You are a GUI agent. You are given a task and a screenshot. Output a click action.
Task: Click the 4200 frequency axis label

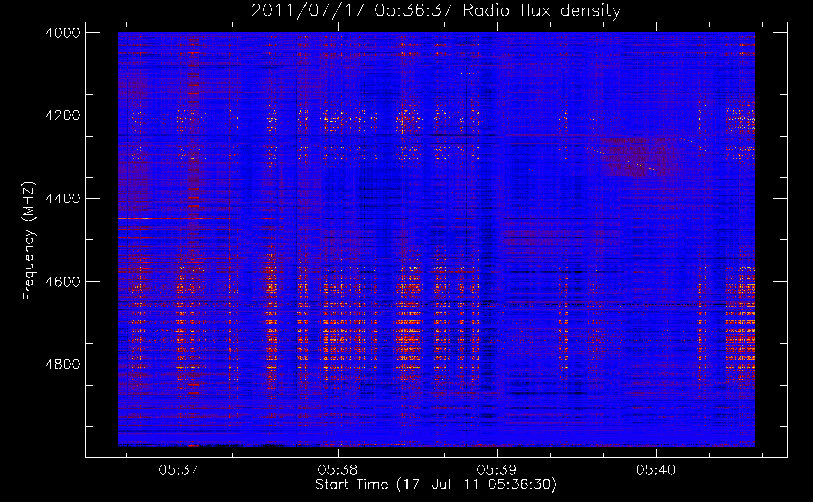(63, 115)
